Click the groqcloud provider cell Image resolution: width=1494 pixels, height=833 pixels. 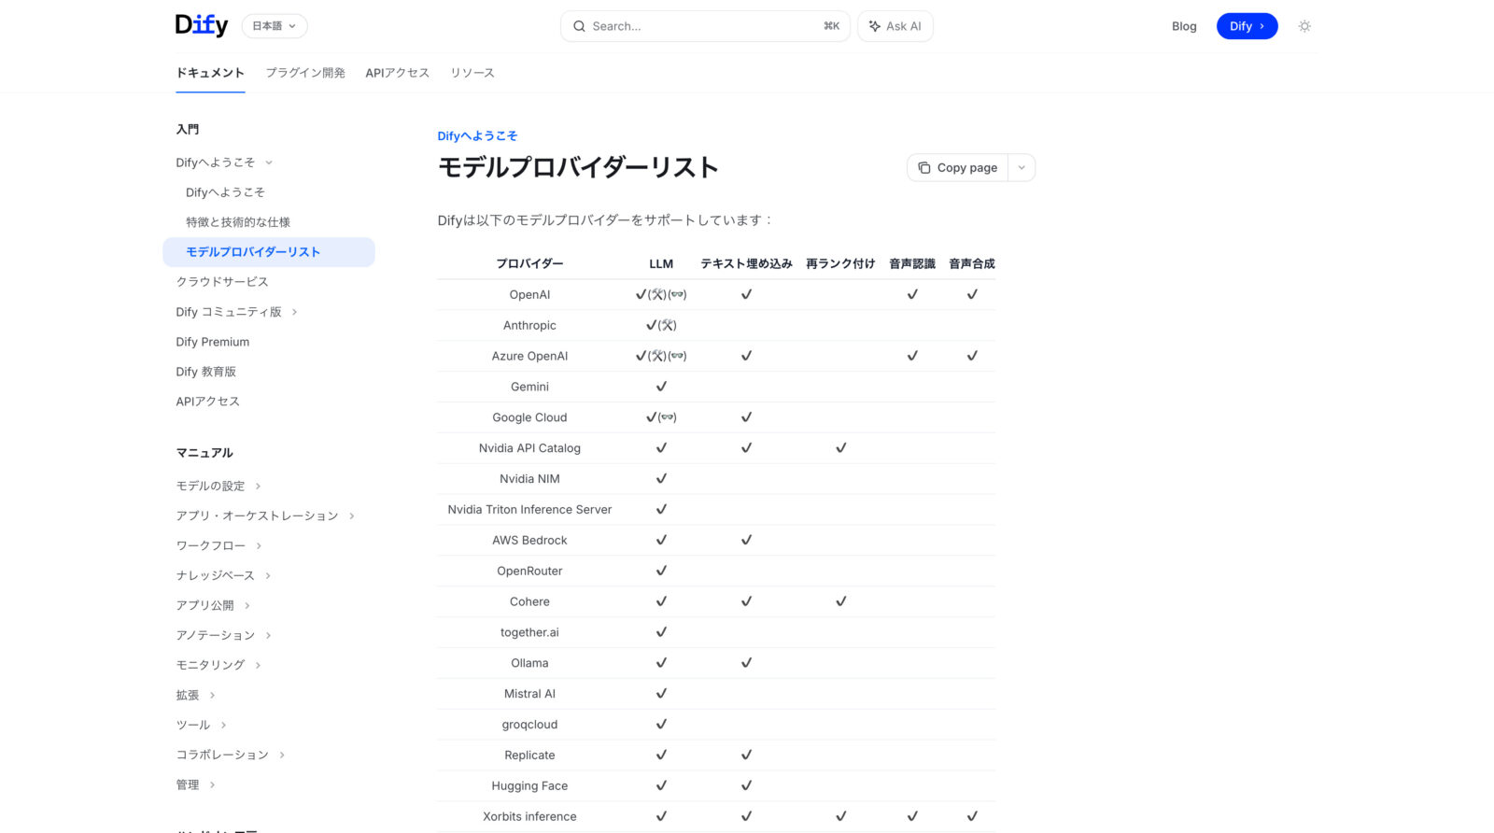[529, 725]
